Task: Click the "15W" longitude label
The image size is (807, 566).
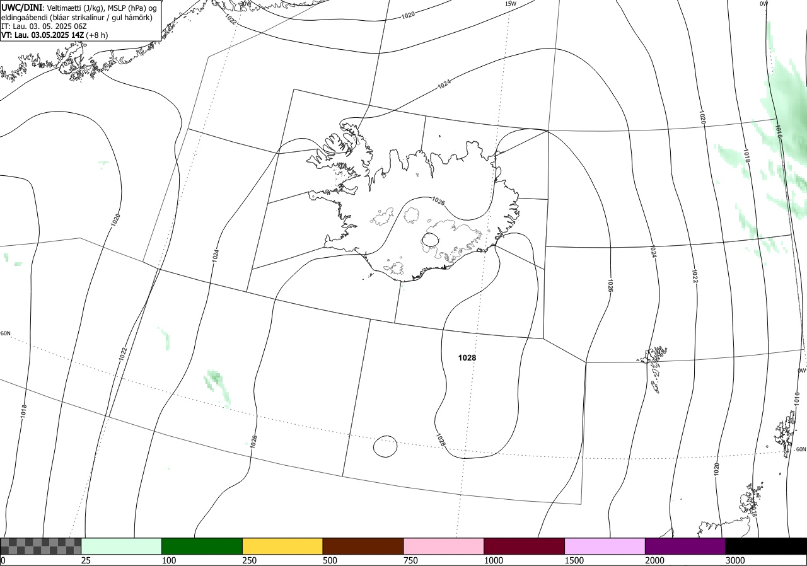Action: 511,4
